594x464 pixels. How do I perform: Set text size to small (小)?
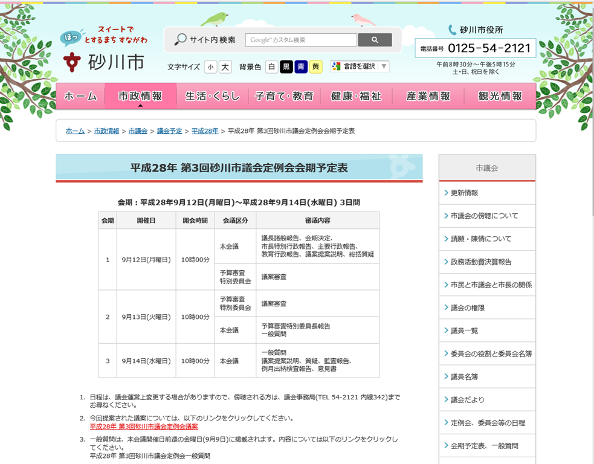tap(210, 67)
